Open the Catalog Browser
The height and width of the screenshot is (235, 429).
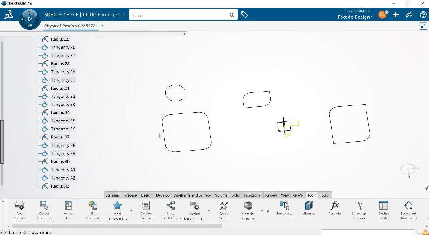(x=146, y=210)
